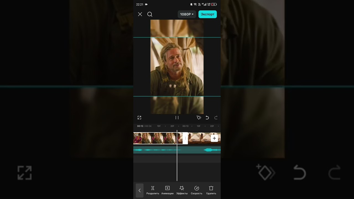Image resolution: width=354 pixels, height=199 pixels.
Task: Click the video preview frame
Action: [177, 67]
